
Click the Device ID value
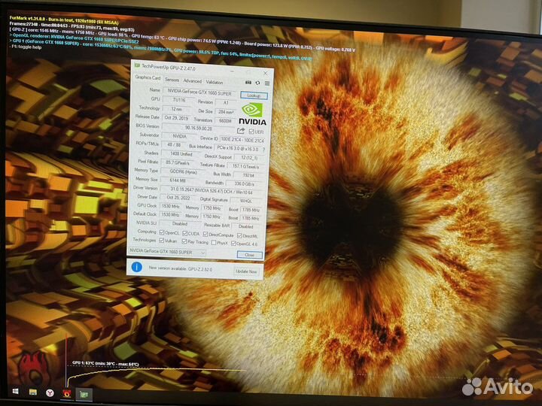[242, 140]
